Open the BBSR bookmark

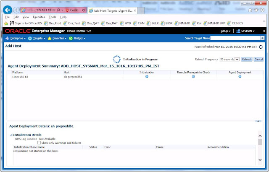(166, 23)
